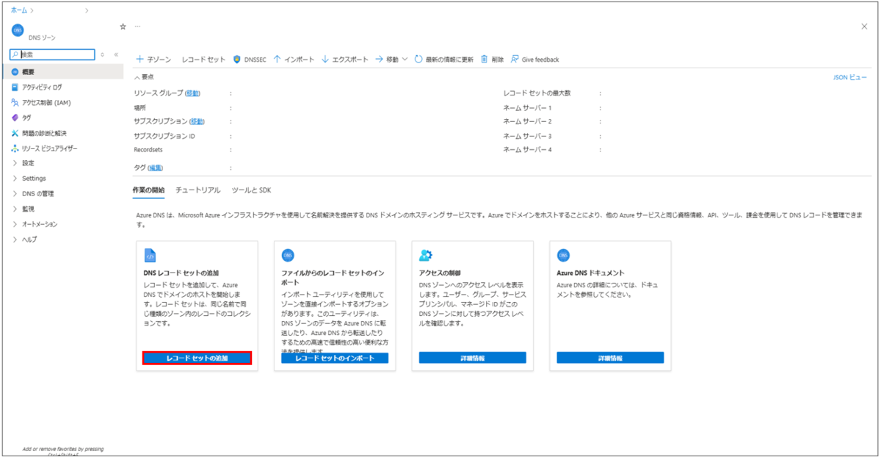881x457 pixels.
Task: Click エクスポート in the toolbar
Action: (345, 60)
